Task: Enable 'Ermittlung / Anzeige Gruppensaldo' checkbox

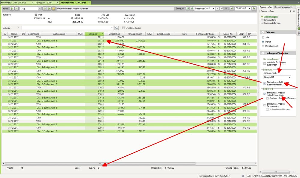Action: click(x=265, y=104)
